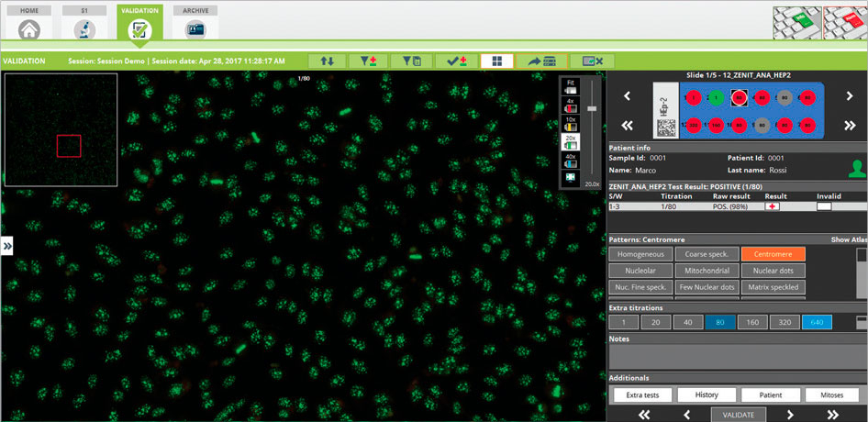Open the History additional button
868x422 pixels.
[707, 394]
